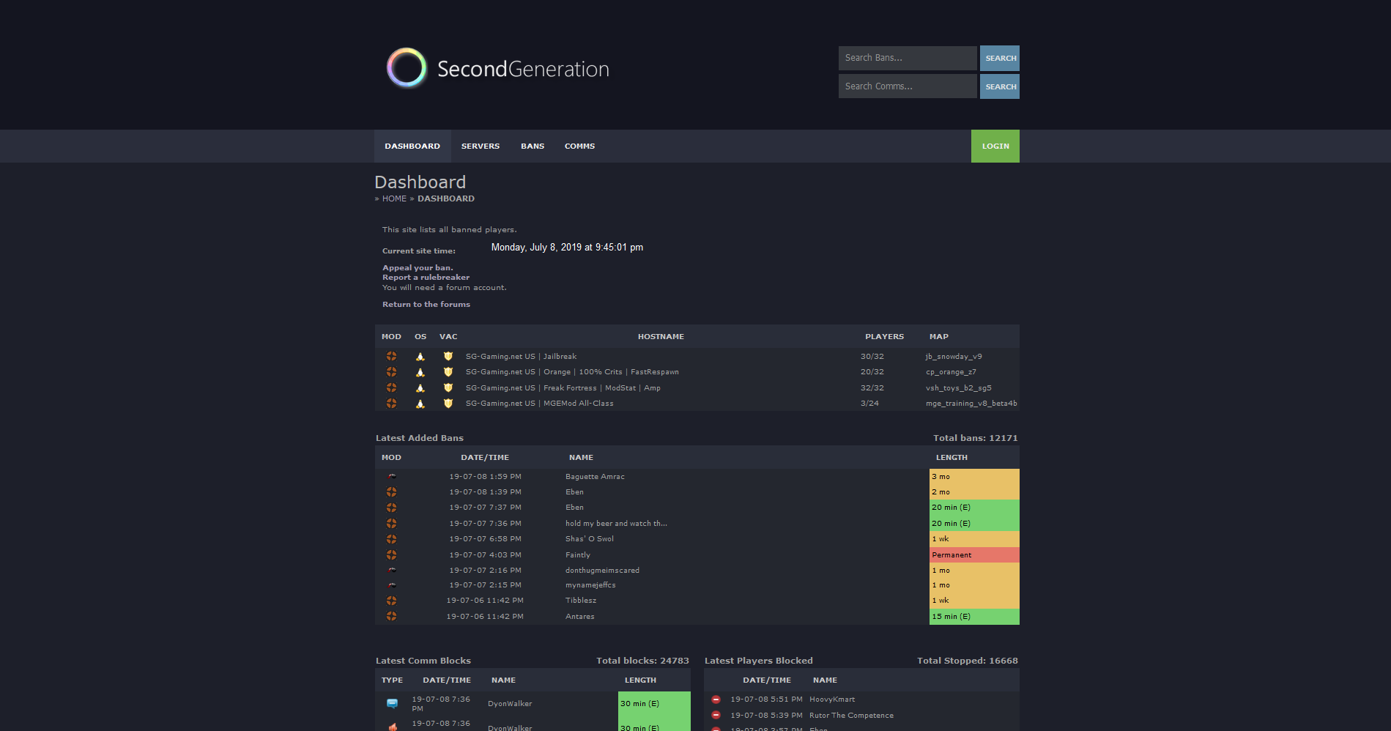The image size is (1391, 731).
Task: Click the TF2 mod icon for Orange server
Action: [x=391, y=372]
